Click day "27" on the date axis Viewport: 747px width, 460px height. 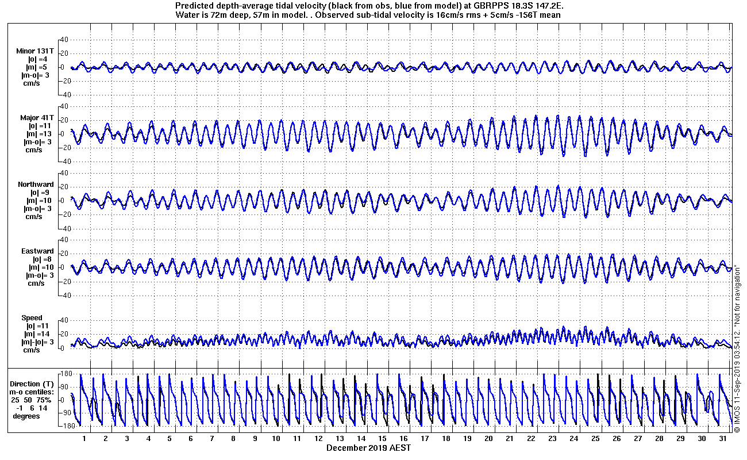(637, 439)
